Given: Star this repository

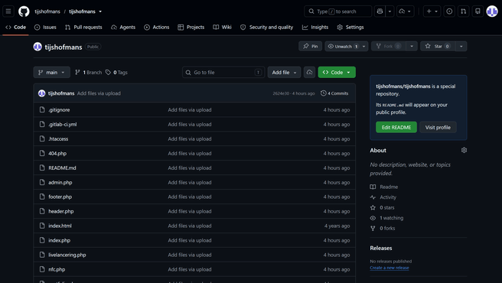Looking at the screenshot, I should (x=438, y=46).
